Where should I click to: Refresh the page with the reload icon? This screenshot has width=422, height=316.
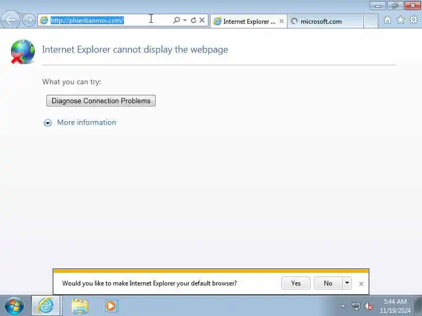pos(193,20)
